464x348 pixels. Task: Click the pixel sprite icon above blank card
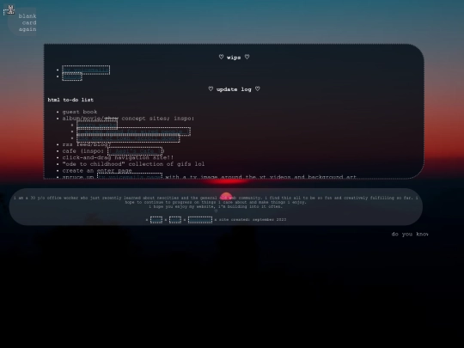9,9
